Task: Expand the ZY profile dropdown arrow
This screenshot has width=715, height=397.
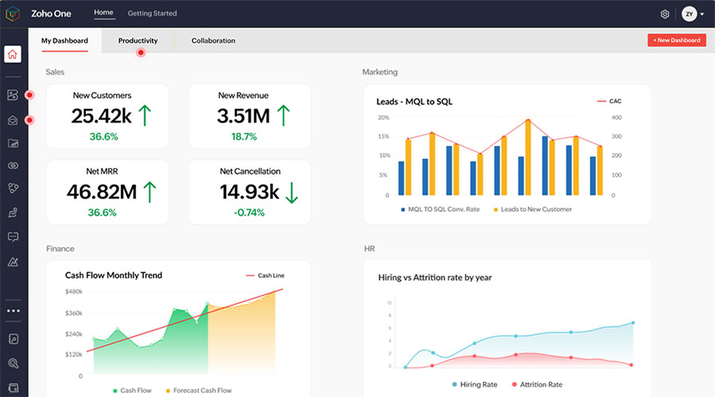Action: [702, 14]
